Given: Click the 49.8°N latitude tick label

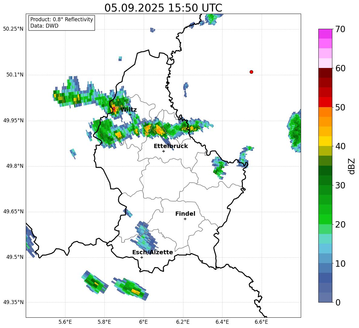Looking at the screenshot, I should coord(15,166).
